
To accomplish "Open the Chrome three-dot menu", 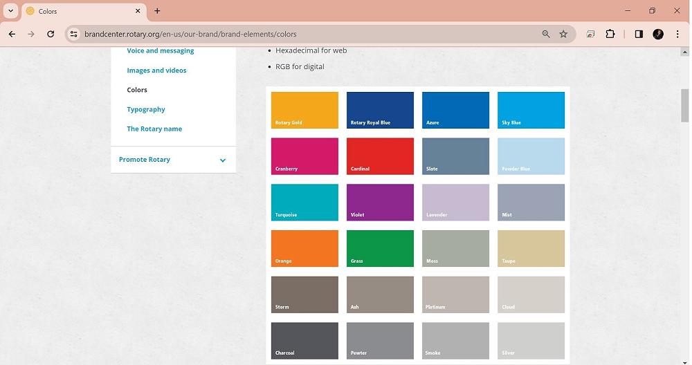I will [677, 34].
